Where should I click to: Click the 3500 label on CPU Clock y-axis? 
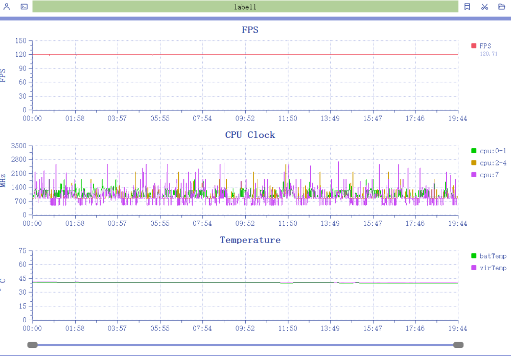pyautogui.click(x=18, y=146)
